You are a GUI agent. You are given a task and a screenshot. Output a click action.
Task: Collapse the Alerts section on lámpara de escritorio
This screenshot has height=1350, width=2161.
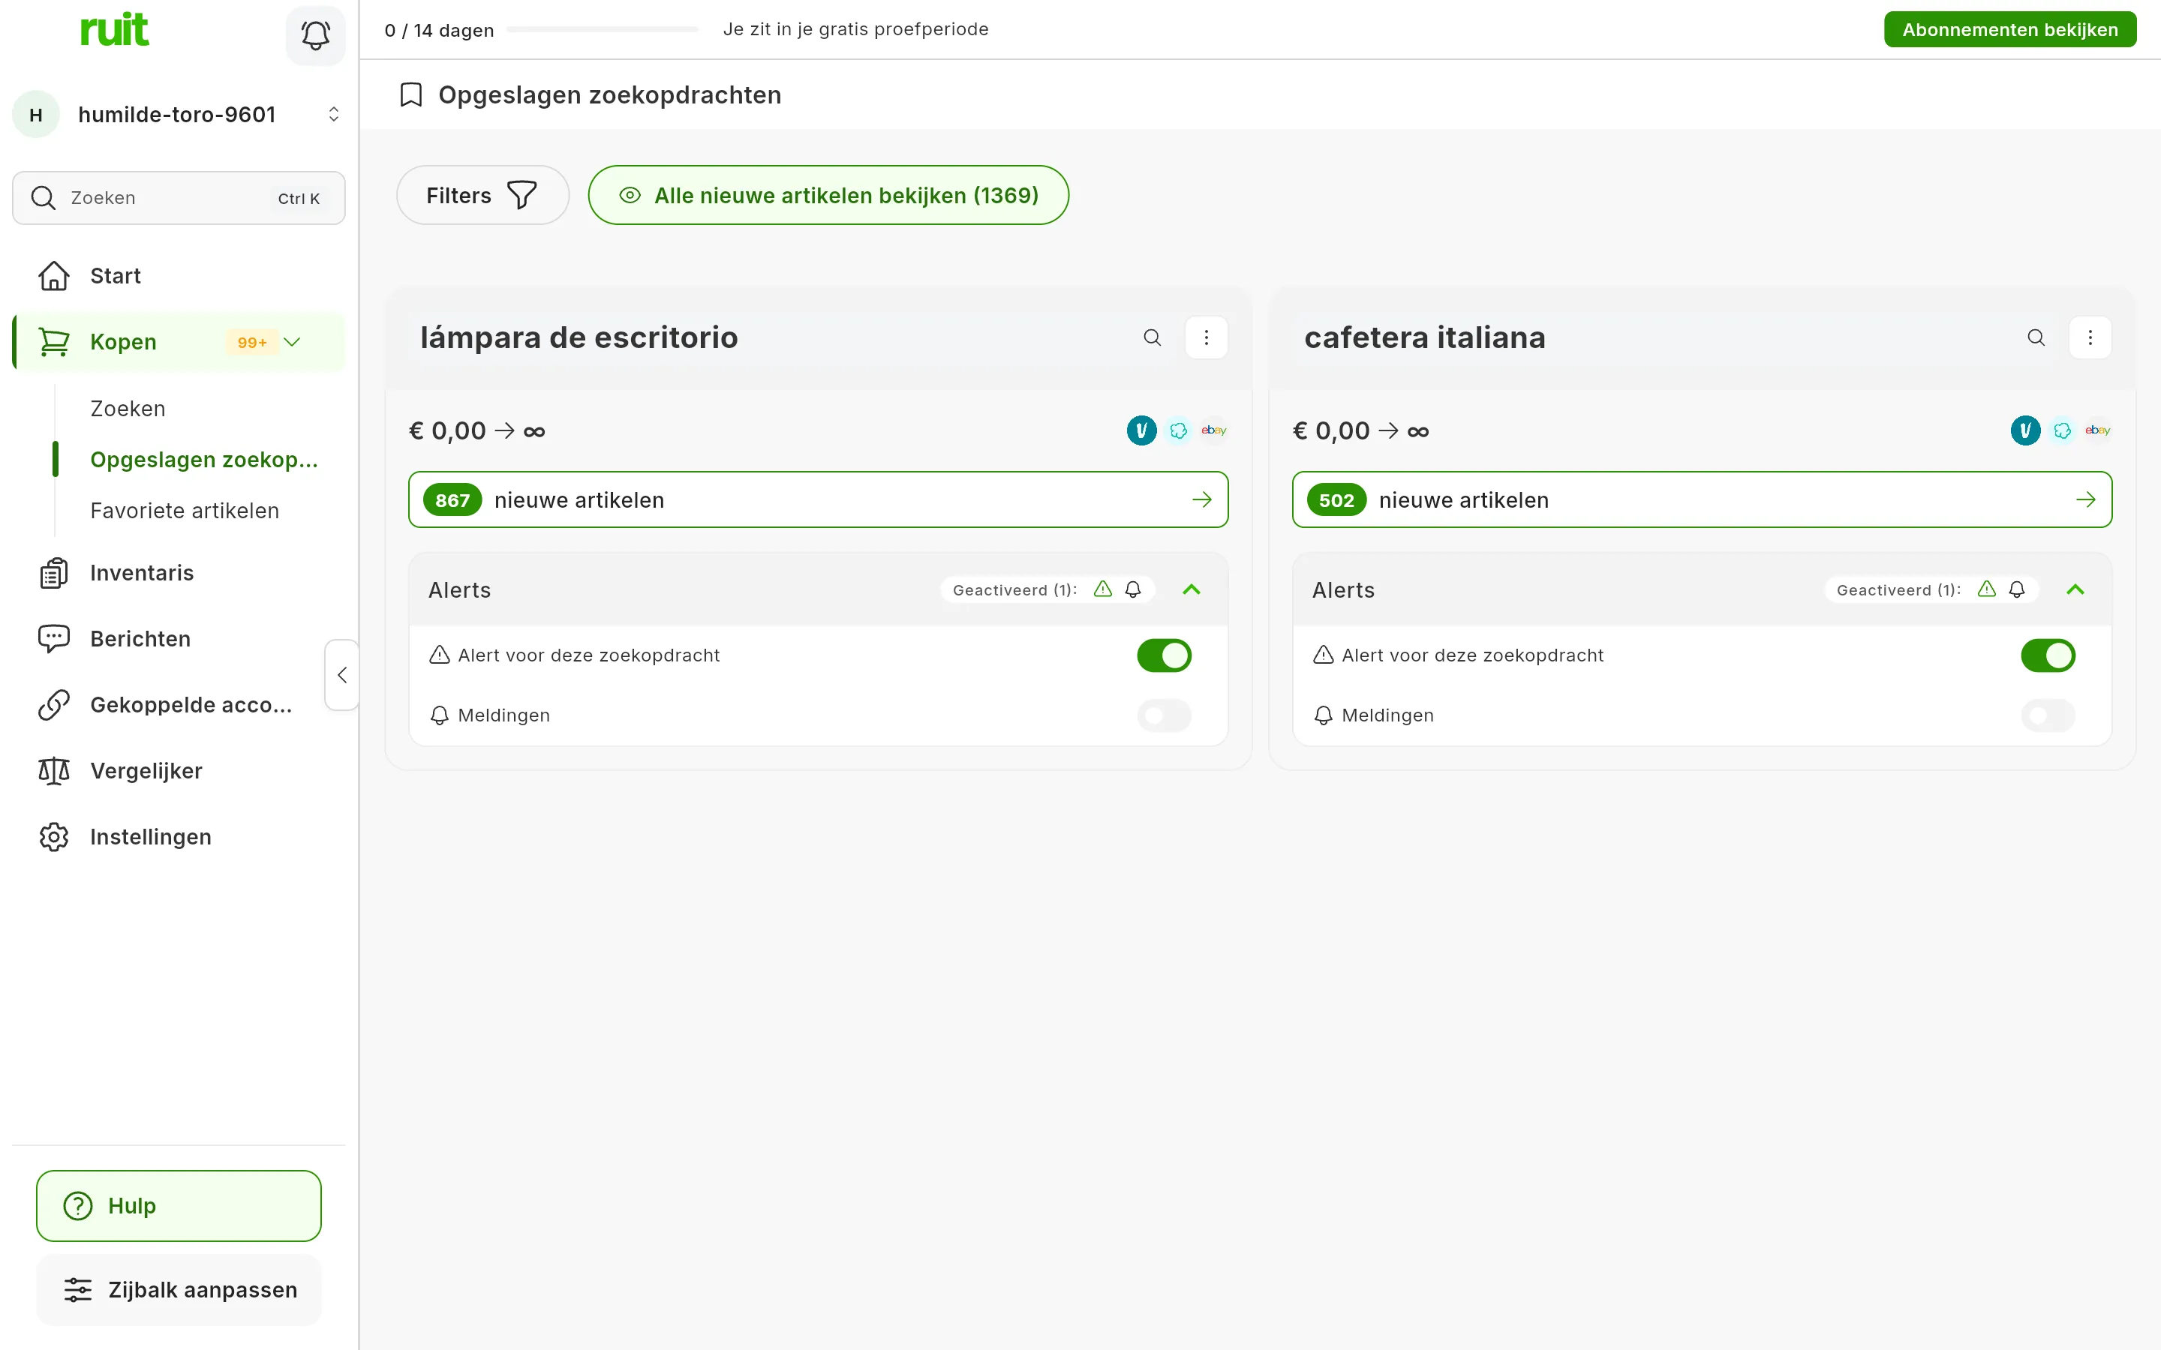click(x=1192, y=589)
